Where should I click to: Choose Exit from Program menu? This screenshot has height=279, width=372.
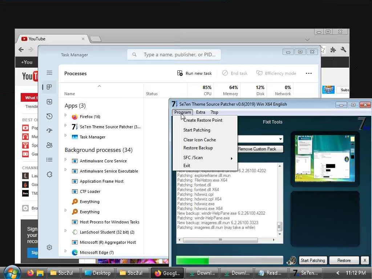(x=206, y=166)
